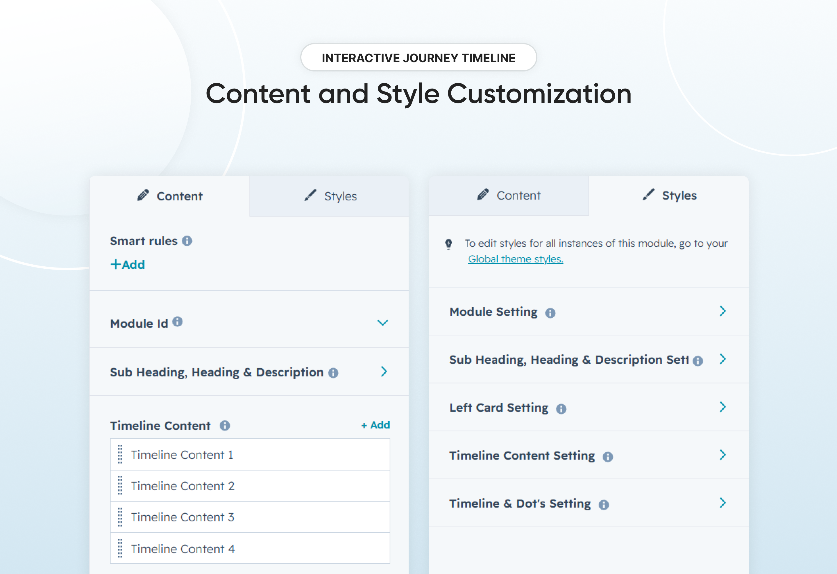Image resolution: width=837 pixels, height=574 pixels.
Task: Click the Timeline Content Setting label
Action: coord(522,455)
